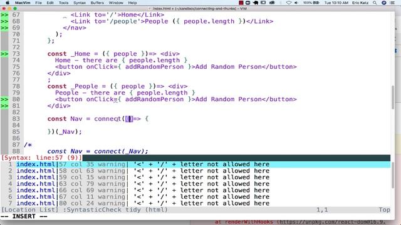The height and width of the screenshot is (225, 401).
Task: Open the File menu
Action: click(x=39, y=2)
